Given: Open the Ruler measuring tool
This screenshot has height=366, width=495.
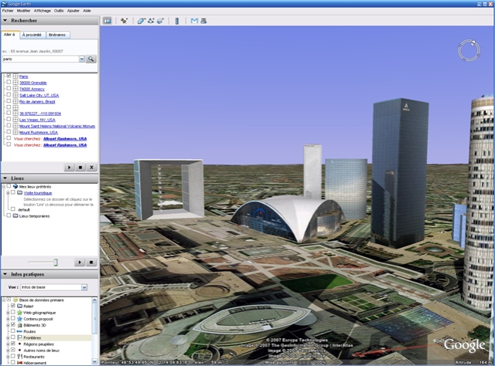Looking at the screenshot, I should tap(177, 21).
